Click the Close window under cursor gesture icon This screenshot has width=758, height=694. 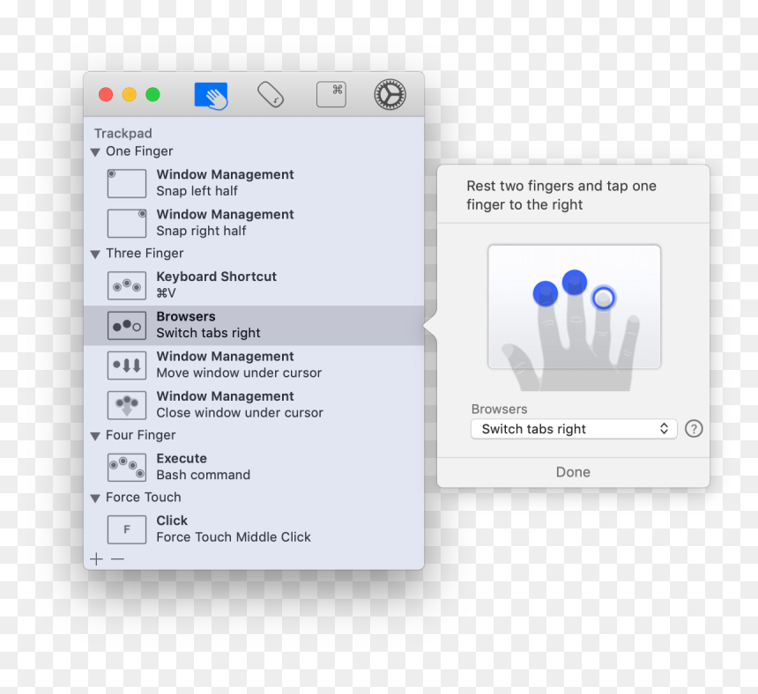pyautogui.click(x=127, y=405)
